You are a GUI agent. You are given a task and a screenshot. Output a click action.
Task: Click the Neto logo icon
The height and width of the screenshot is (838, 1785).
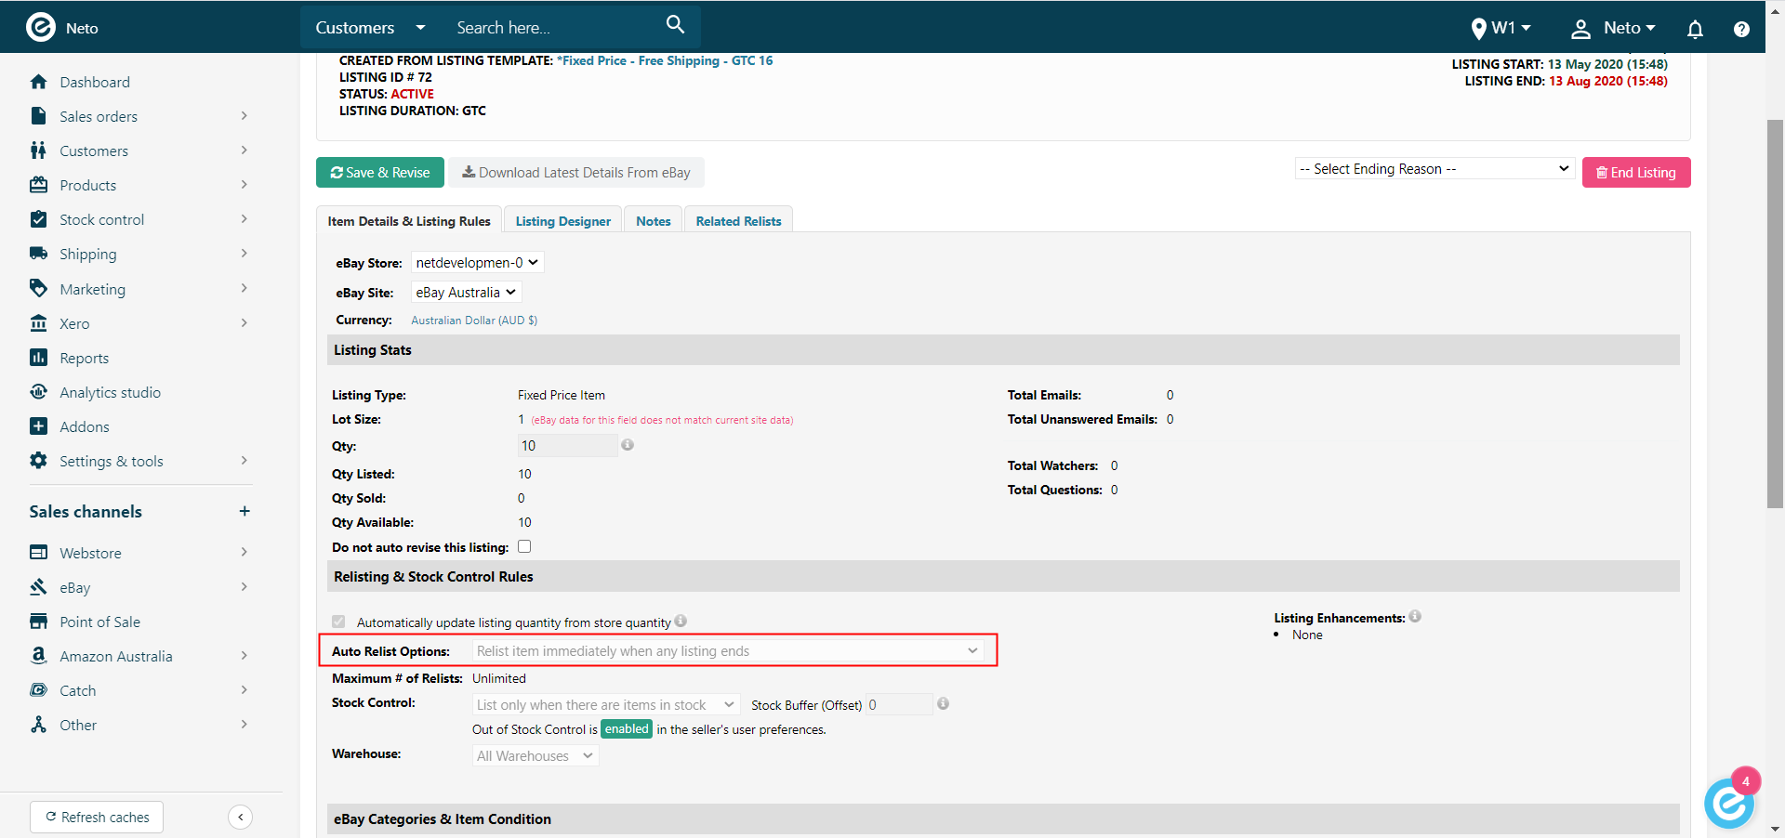pos(41,27)
